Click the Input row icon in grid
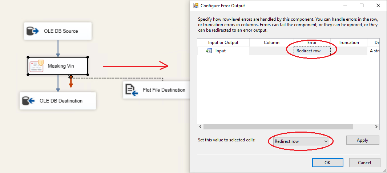This screenshot has width=387, height=173. 209,51
